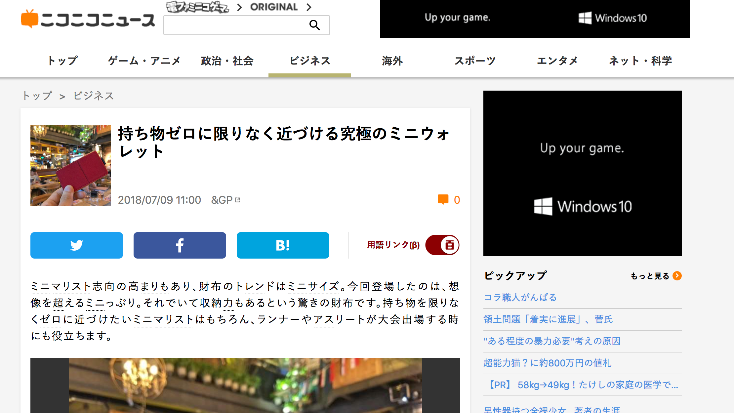Click the Niconico News TV logo
Viewport: 734px width, 413px height.
click(x=88, y=19)
